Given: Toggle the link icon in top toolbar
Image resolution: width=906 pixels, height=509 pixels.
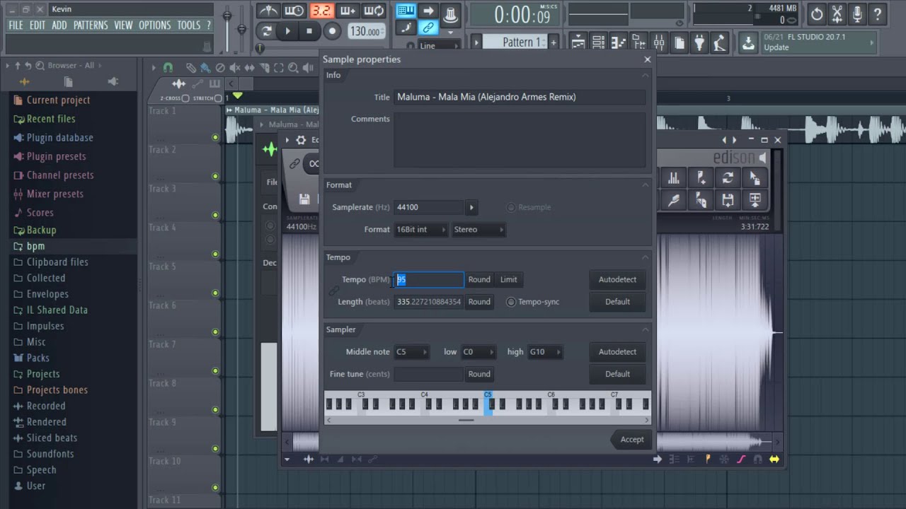Looking at the screenshot, I should point(428,28).
